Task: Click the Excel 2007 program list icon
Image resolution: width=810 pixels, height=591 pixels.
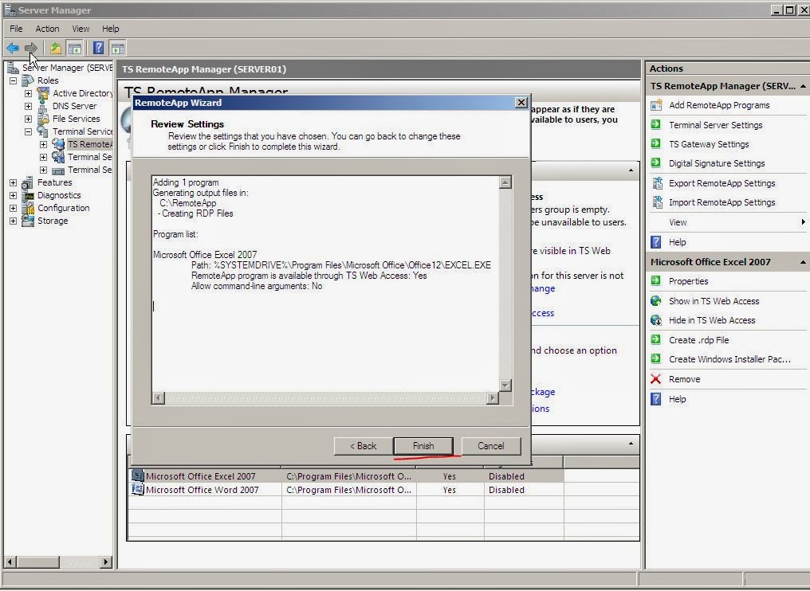Action: (137, 476)
